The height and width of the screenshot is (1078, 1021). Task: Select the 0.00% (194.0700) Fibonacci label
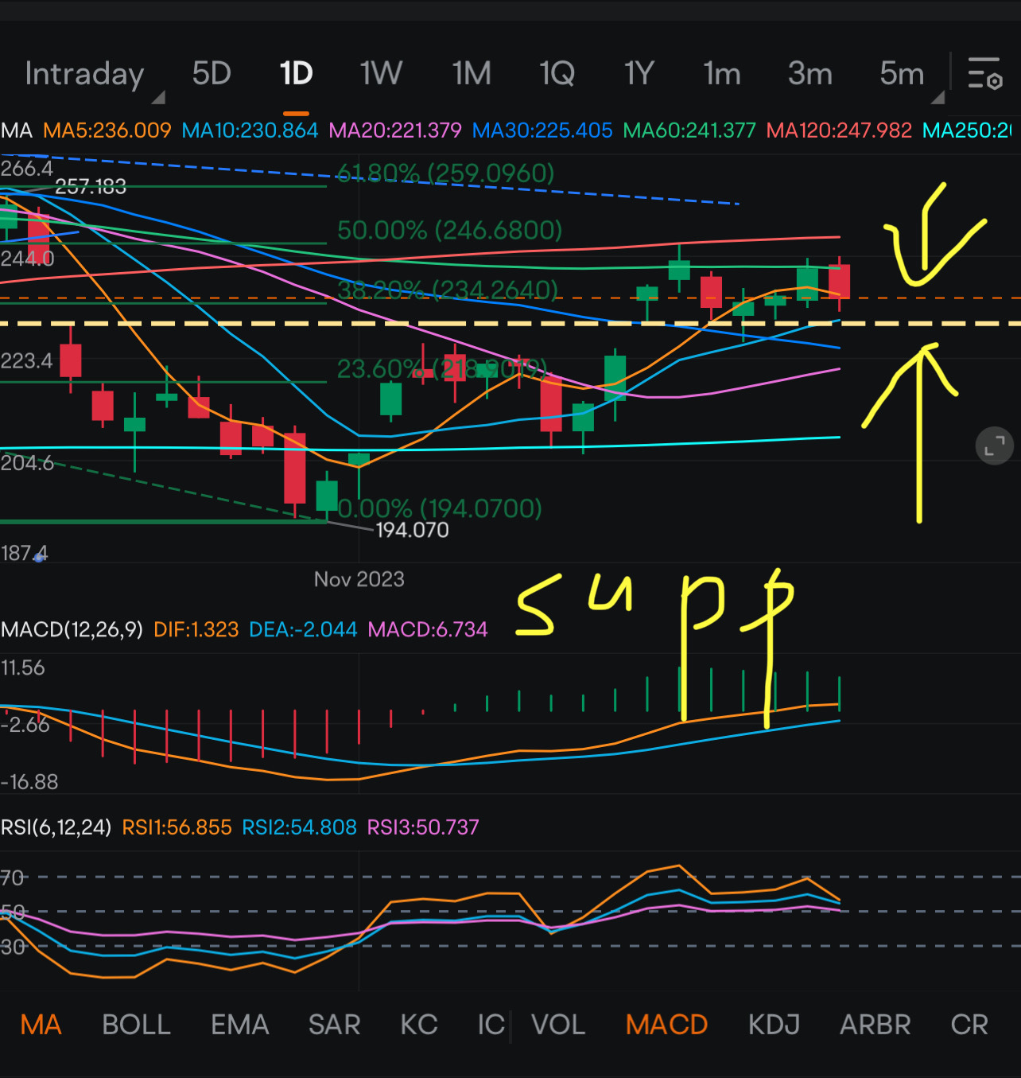pyautogui.click(x=440, y=508)
